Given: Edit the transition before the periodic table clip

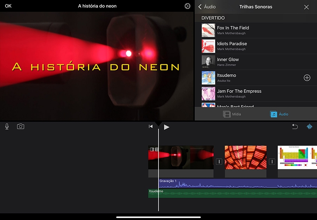Looking at the screenshot, I should (x=272, y=161).
